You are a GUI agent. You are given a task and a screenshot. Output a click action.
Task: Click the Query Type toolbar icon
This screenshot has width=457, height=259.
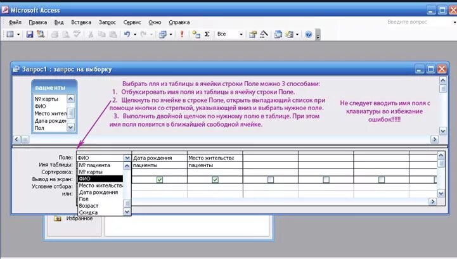(163, 34)
